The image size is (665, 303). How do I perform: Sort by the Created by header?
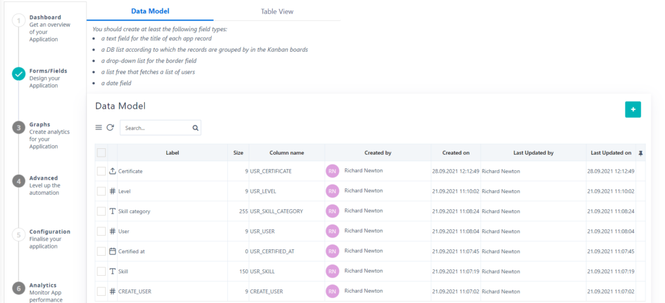coord(378,153)
